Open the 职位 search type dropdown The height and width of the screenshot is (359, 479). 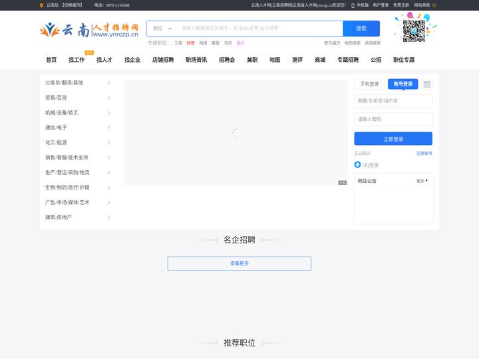[x=162, y=29]
